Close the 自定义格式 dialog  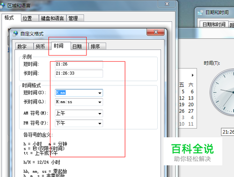[x=155, y=32]
